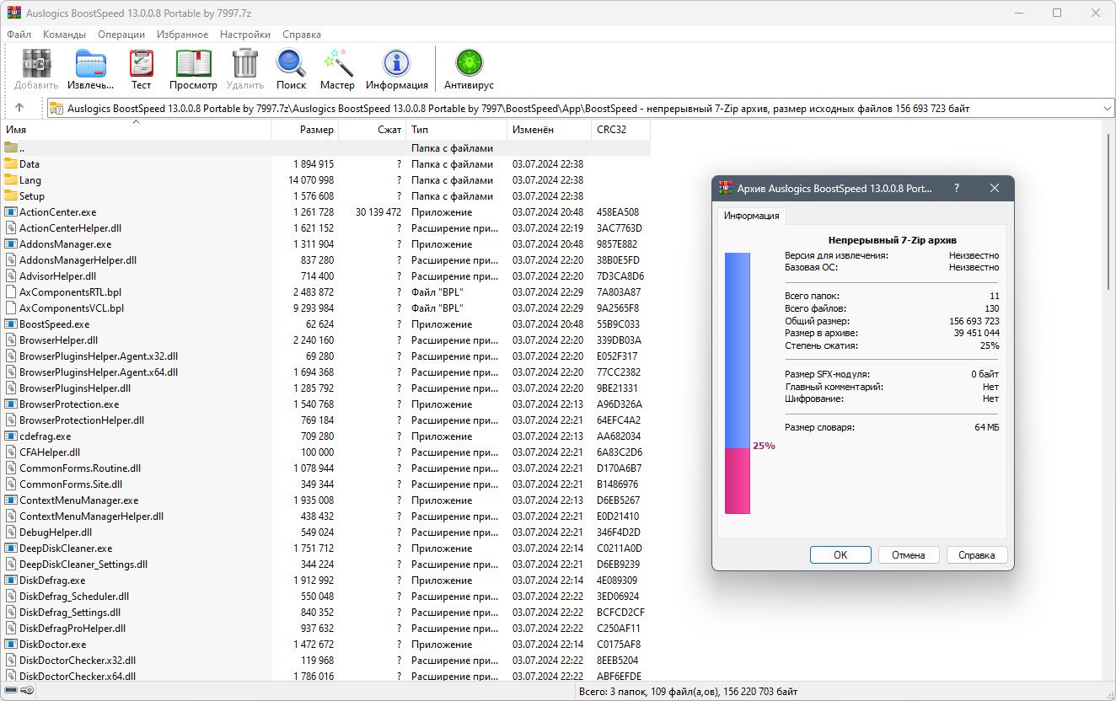
Task: Select the BoostSpeed.exe file row
Action: (54, 324)
